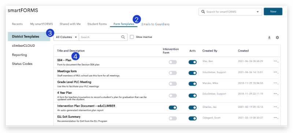
Task: Enable Intervention Form for 4 Year Plan
Action: [x=173, y=96]
